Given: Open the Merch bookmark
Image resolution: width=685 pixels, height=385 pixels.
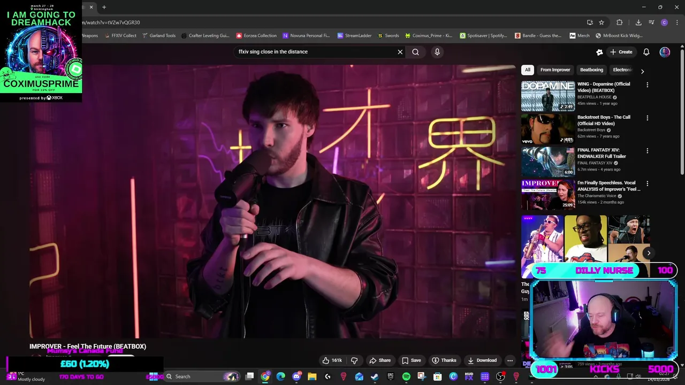Looking at the screenshot, I should coord(580,36).
